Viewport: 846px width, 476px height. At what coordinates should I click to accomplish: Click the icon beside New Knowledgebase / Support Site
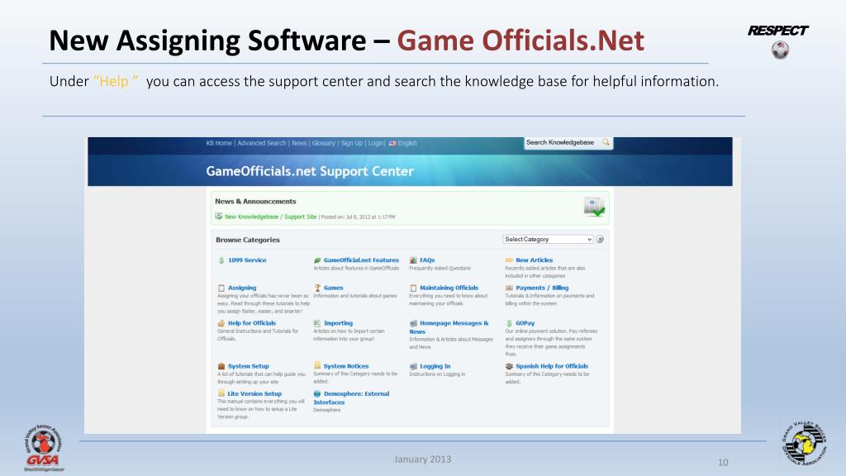(x=218, y=217)
